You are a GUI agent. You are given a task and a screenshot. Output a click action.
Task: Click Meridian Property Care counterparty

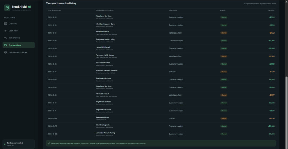105,24
